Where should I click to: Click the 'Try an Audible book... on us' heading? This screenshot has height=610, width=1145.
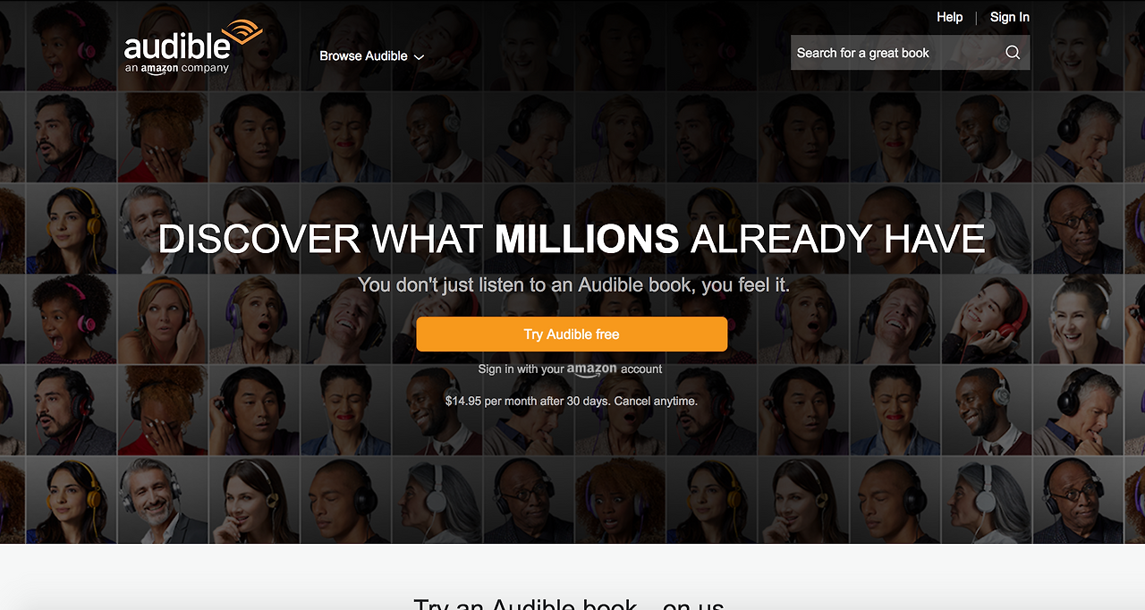pyautogui.click(x=569, y=604)
